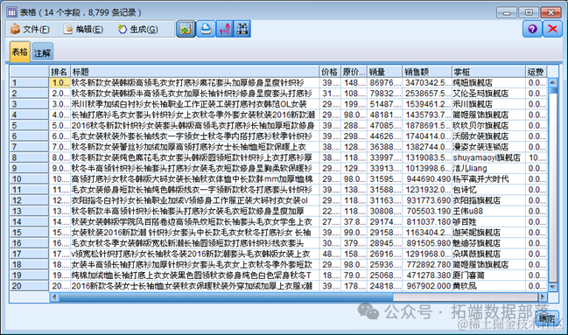The image size is (568, 335).
Task: Click vertical scrollbar up arrow
Action: (553, 82)
